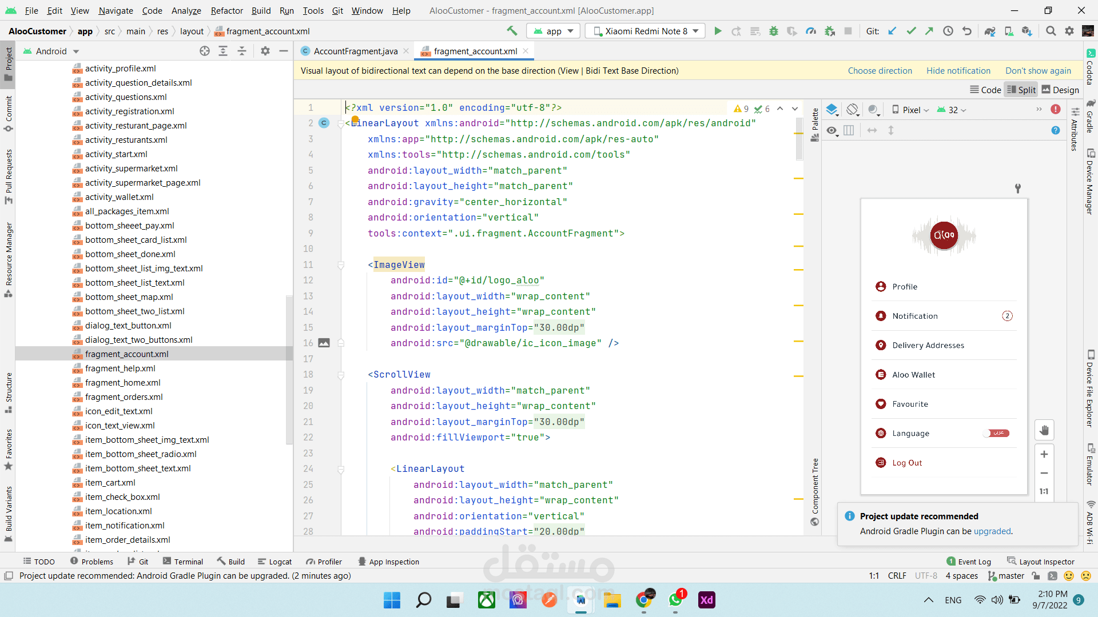This screenshot has width=1098, height=617.
Task: Click the Sync Project with Gradle icon
Action: 990,31
